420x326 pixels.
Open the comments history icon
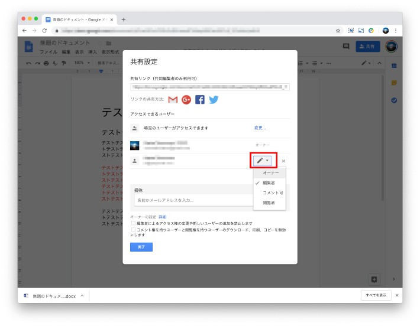click(x=346, y=46)
